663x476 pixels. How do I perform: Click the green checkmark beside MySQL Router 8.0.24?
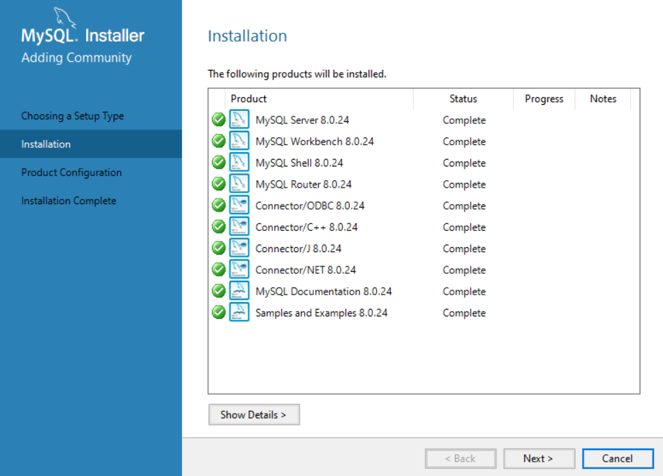click(218, 184)
